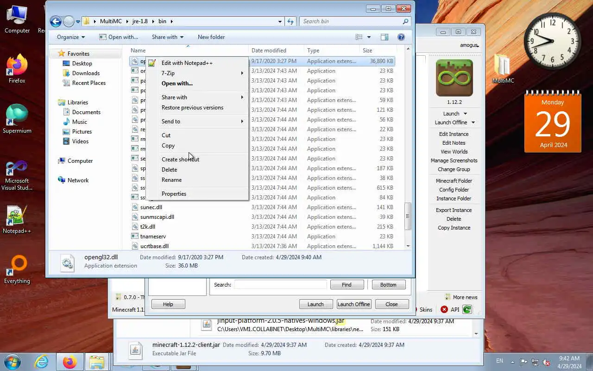Click Cut in context menu
The width and height of the screenshot is (593, 371).
[x=197, y=135]
